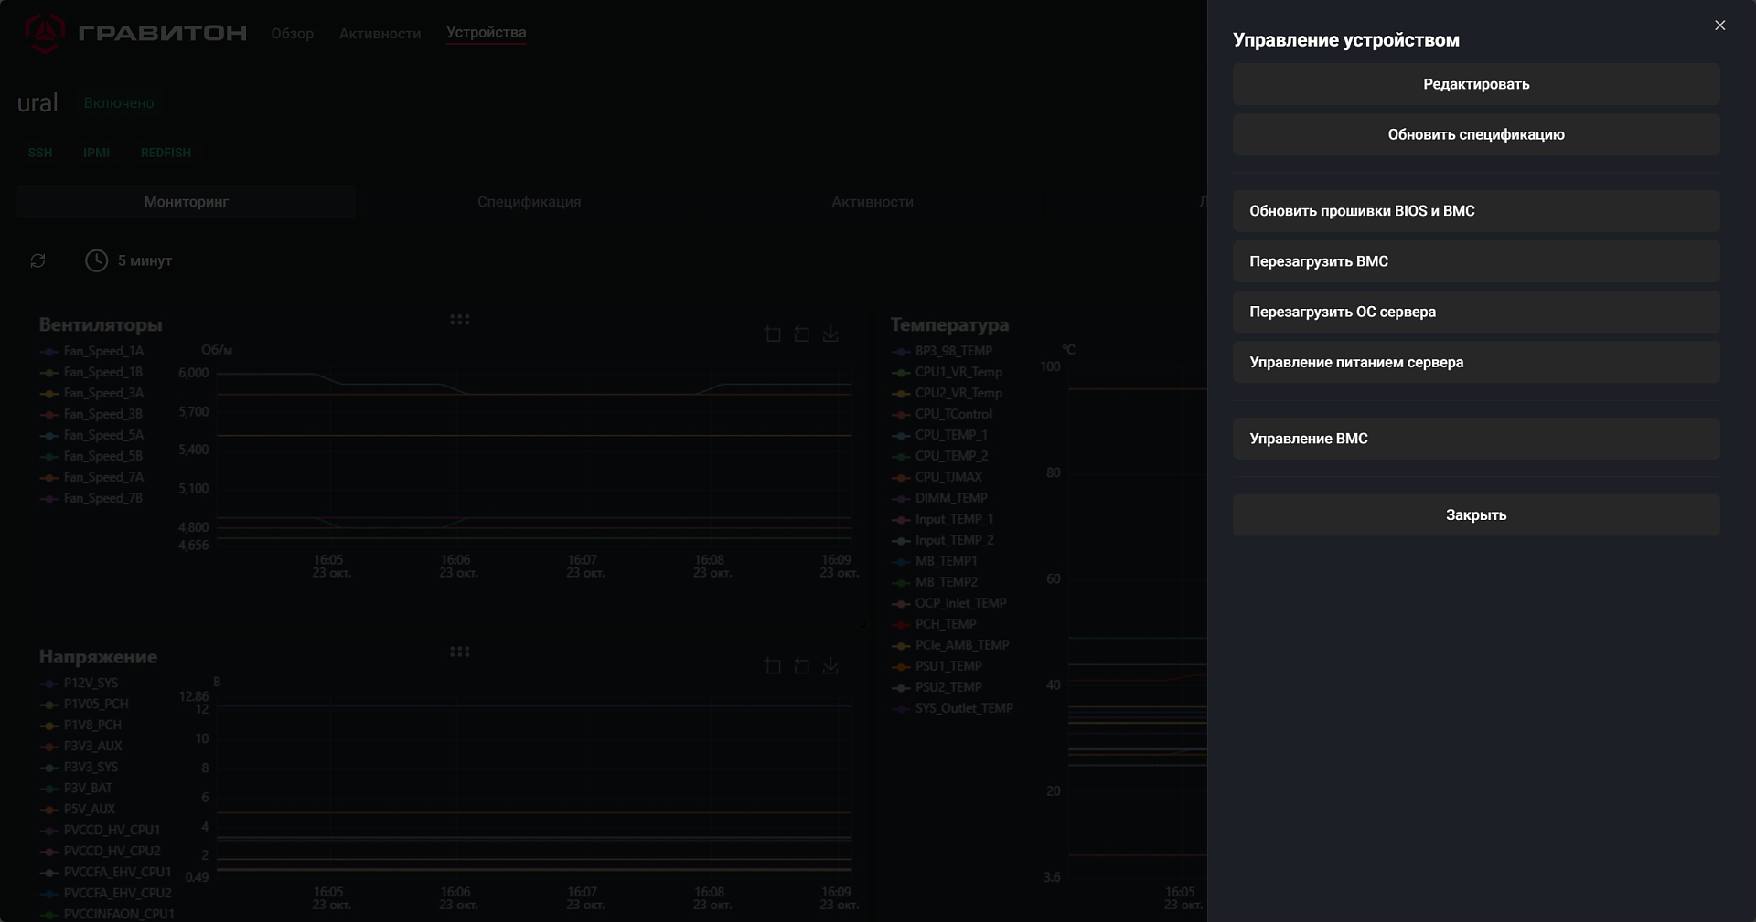This screenshot has width=1756, height=922.
Task: Close the device management panel with X
Action: tap(1719, 26)
